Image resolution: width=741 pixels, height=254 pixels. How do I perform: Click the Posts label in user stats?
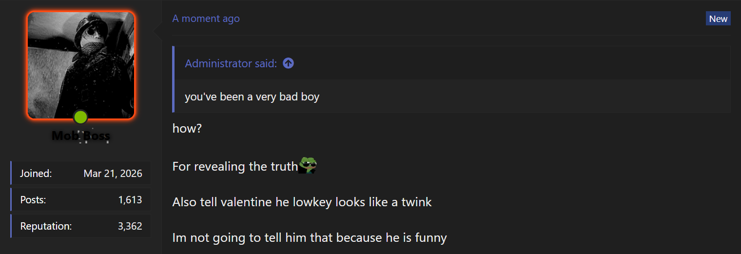coord(33,200)
